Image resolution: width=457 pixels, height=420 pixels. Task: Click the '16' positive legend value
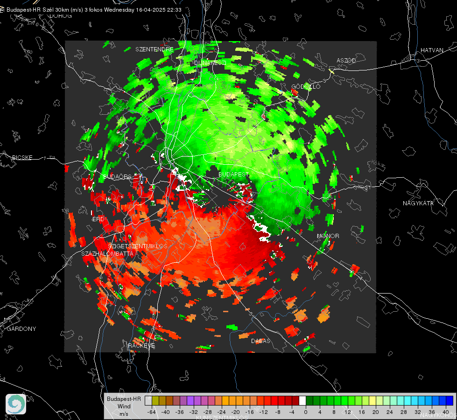coord(362,412)
